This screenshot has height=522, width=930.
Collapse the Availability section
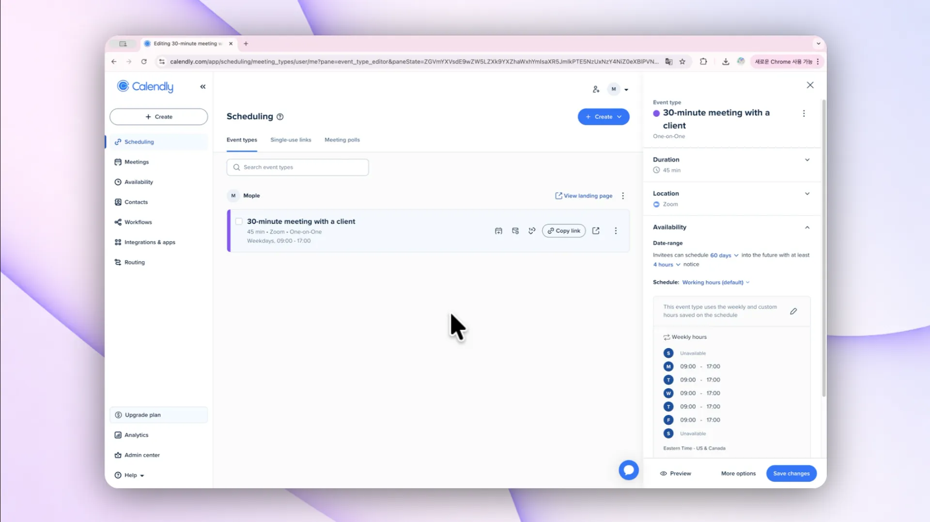coord(807,227)
